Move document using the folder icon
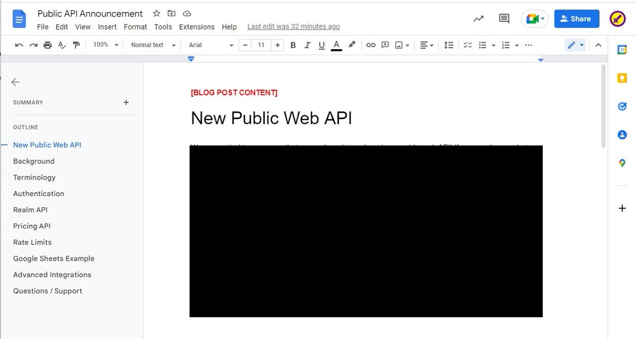This screenshot has width=636, height=339. pyautogui.click(x=171, y=13)
